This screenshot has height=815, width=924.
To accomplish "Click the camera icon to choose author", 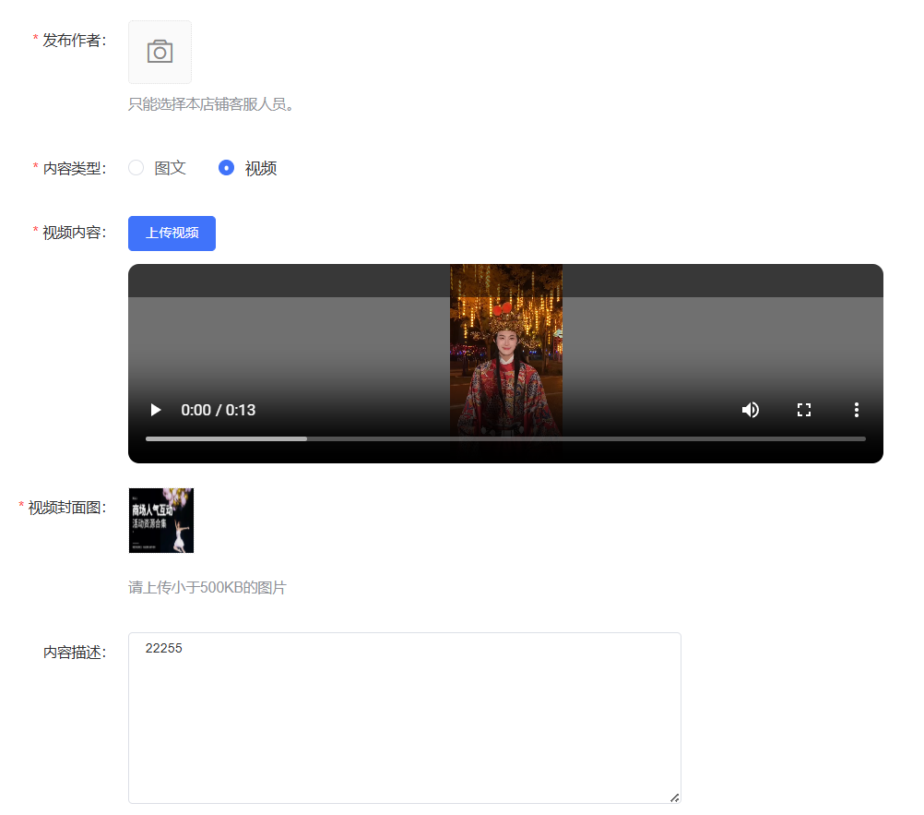I will click(160, 53).
